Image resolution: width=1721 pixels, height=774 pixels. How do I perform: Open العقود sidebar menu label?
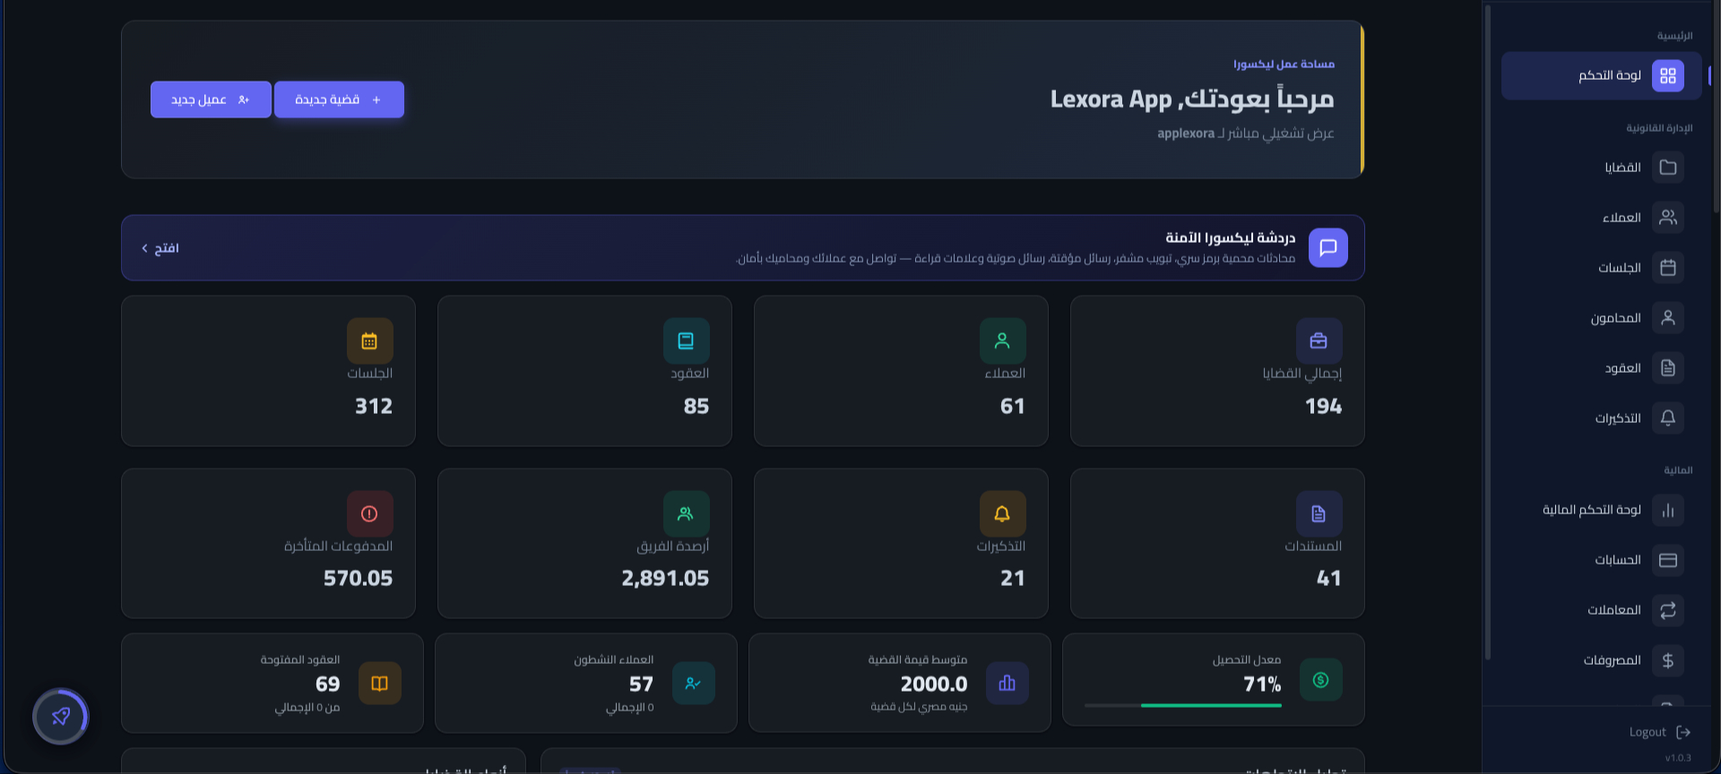1622,368
